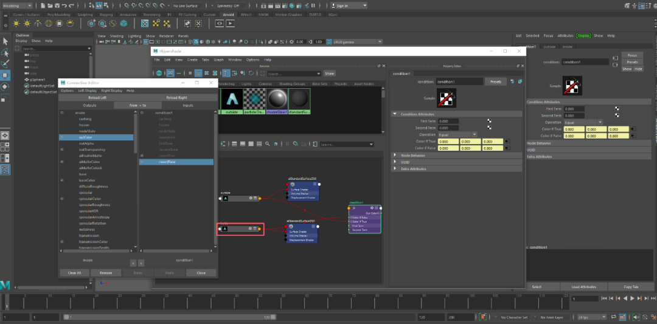
Task: Click the new scene file icon
Action: click(x=43, y=6)
